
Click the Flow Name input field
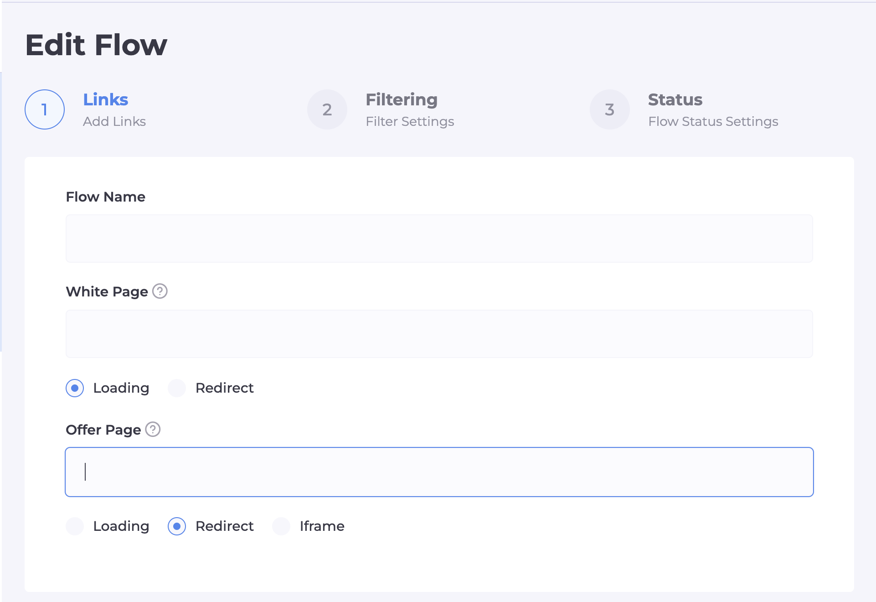click(439, 239)
